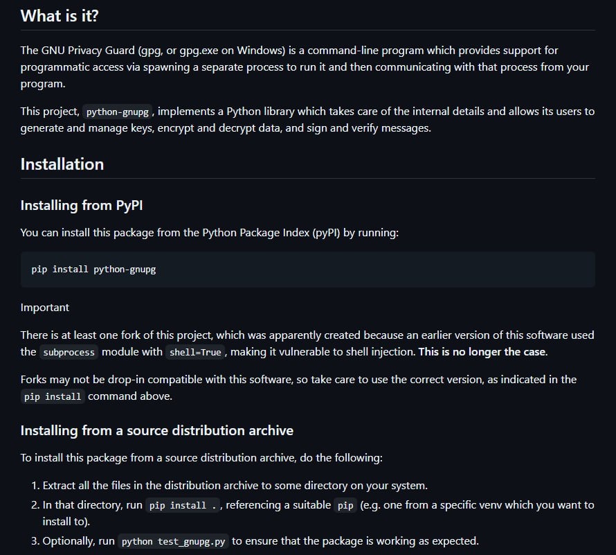Click the "Forks may not be drop-in compatible" paragraph
Image resolution: width=616 pixels, height=555 pixels.
[x=298, y=380]
